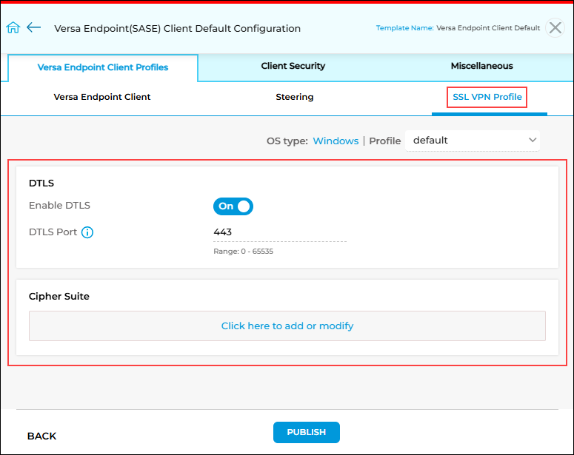Open the Versa Endpoint Client Profiles tab

tap(103, 67)
